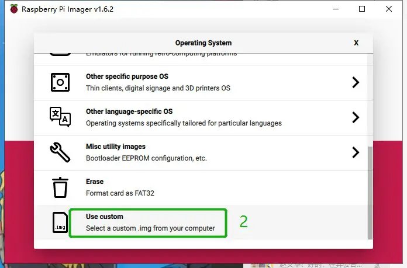Click the .img file icon
Viewport: 407px width, 268px height.
(60, 222)
